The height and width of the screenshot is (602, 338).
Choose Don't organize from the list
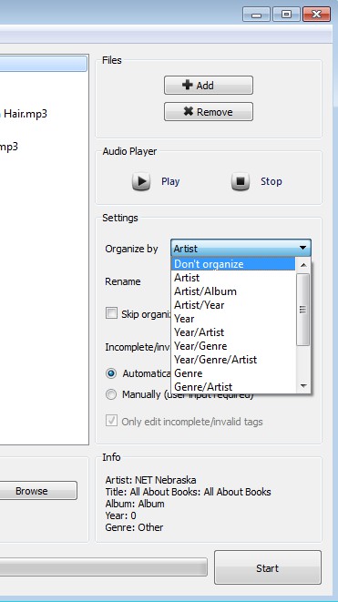233,264
